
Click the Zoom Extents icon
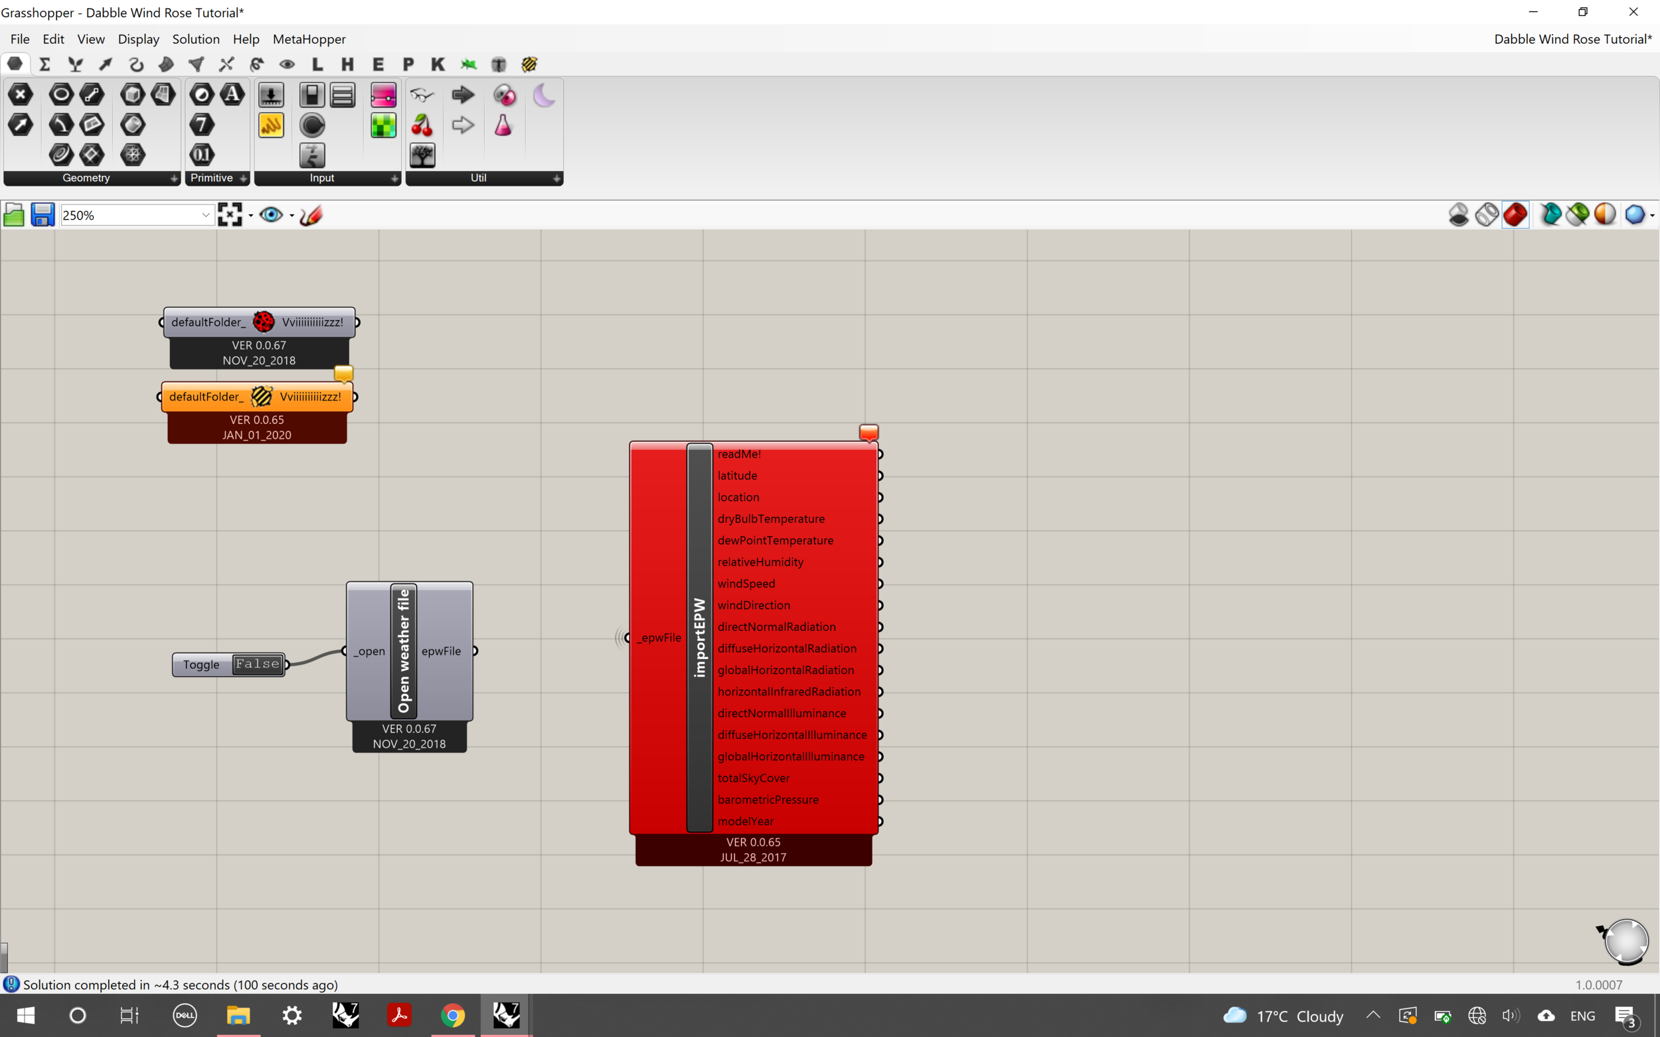[x=230, y=215]
